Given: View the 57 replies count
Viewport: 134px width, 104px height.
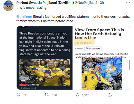Looking at the screenshot, I should pos(25,95).
